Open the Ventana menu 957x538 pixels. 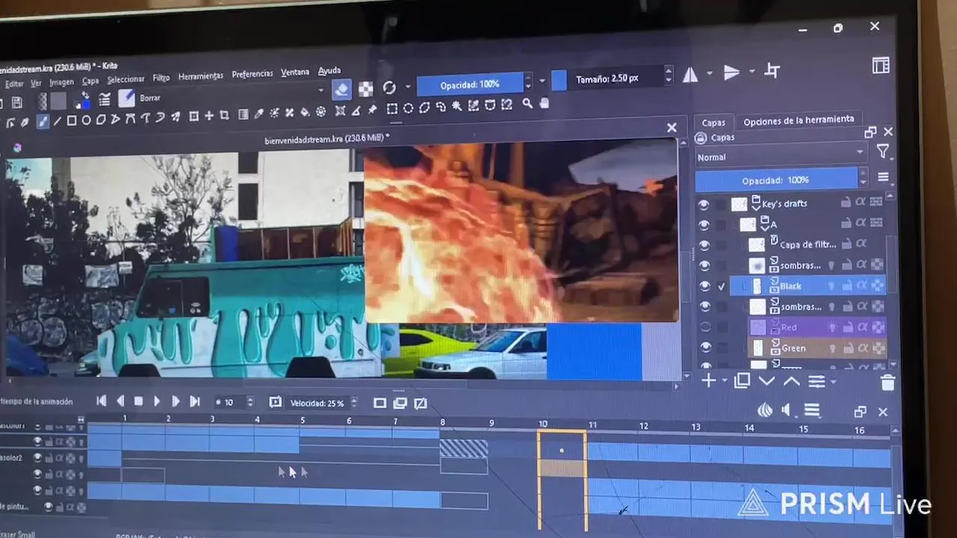click(x=295, y=72)
